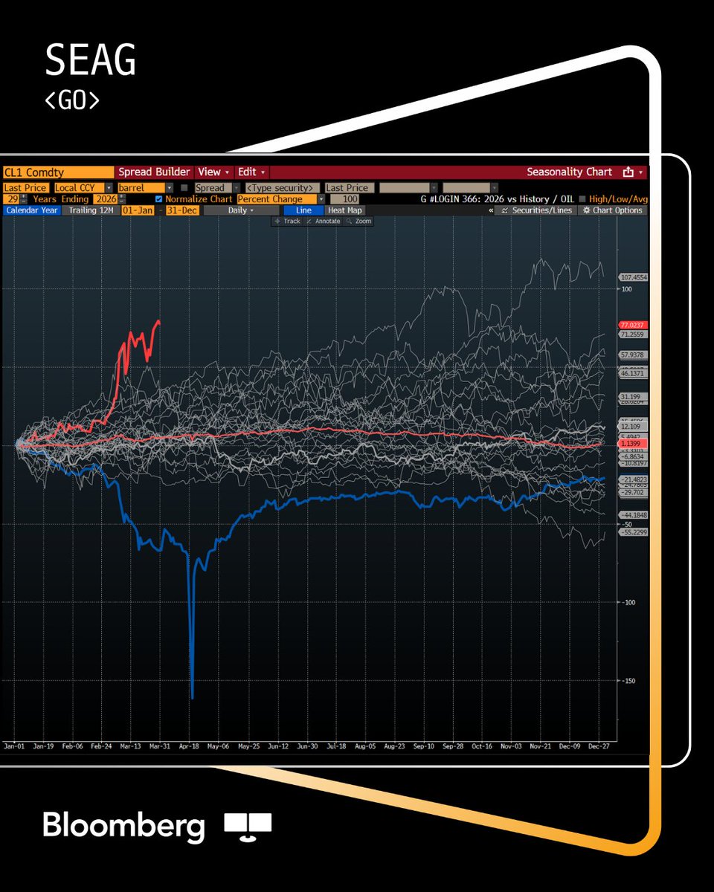The width and height of the screenshot is (714, 892).
Task: Click the normalize value 100 field
Action: pos(344,199)
